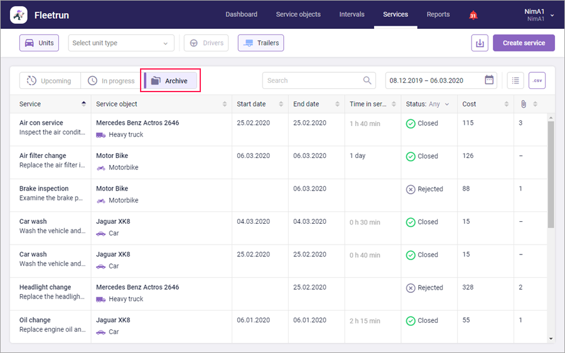Click the notification bell icon
The width and height of the screenshot is (565, 353).
point(473,15)
